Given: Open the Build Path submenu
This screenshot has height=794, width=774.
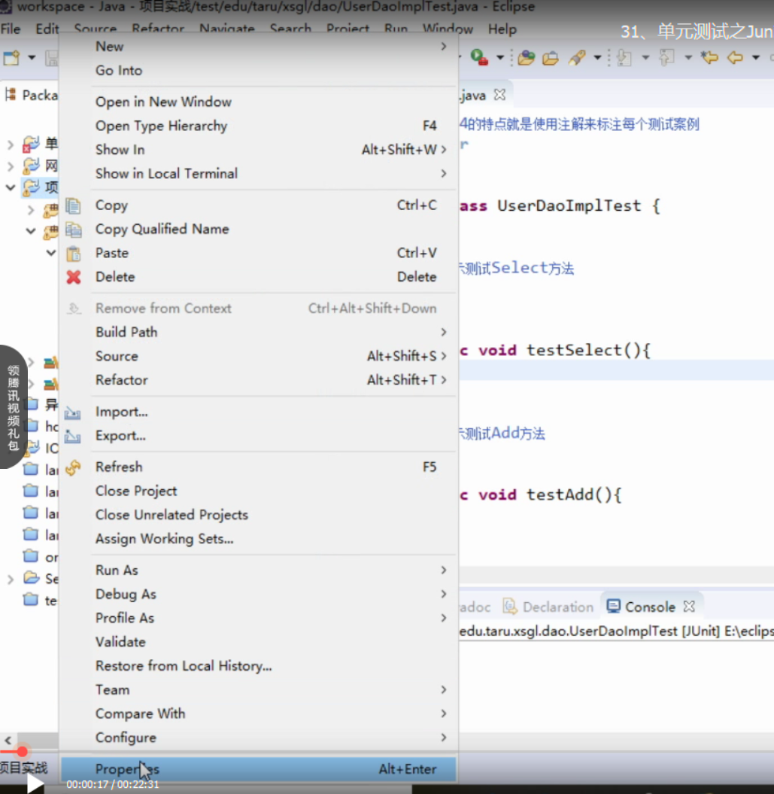Looking at the screenshot, I should point(258,332).
